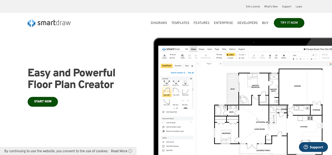
Task: Toggle Bold text formatting
Action: tap(294, 59)
